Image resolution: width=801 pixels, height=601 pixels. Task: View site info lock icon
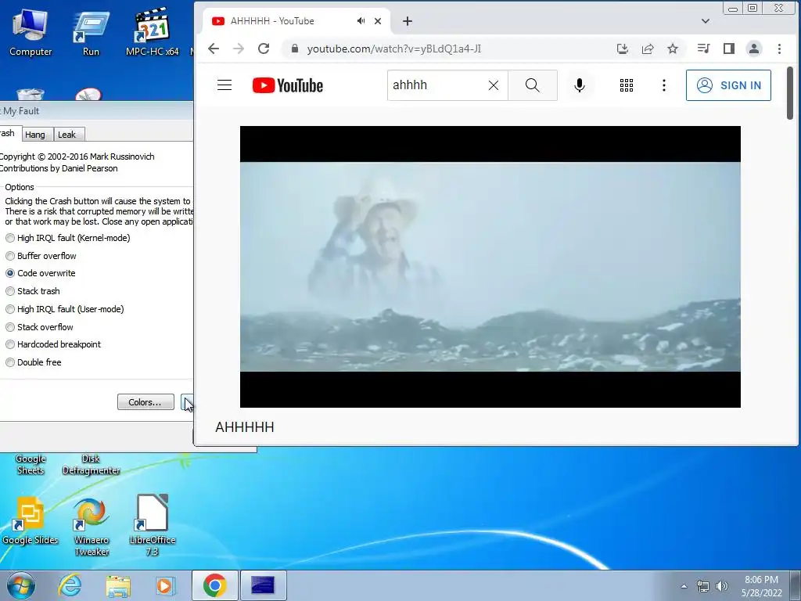point(294,49)
